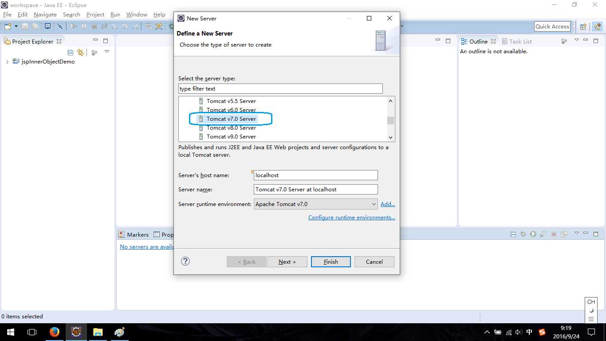Click the Finish button

coord(331,262)
